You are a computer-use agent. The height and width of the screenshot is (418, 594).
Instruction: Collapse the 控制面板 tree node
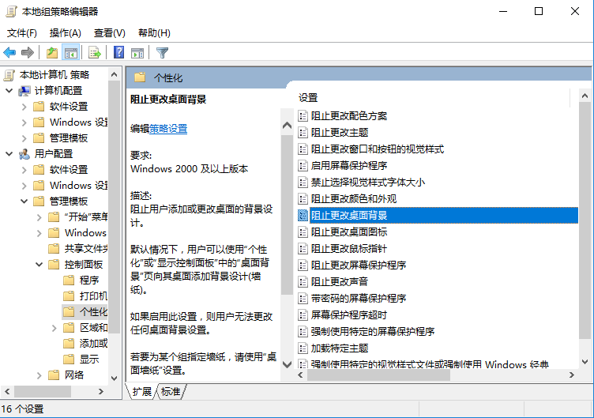(39, 265)
